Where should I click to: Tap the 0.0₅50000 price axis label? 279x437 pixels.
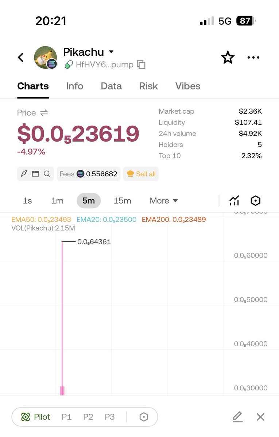pyautogui.click(x=251, y=300)
